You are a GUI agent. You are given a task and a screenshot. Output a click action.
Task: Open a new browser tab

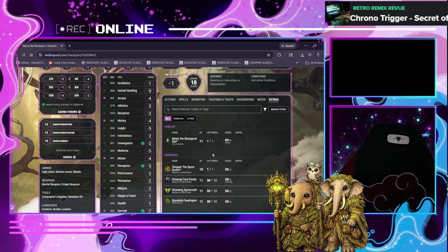click(x=69, y=46)
